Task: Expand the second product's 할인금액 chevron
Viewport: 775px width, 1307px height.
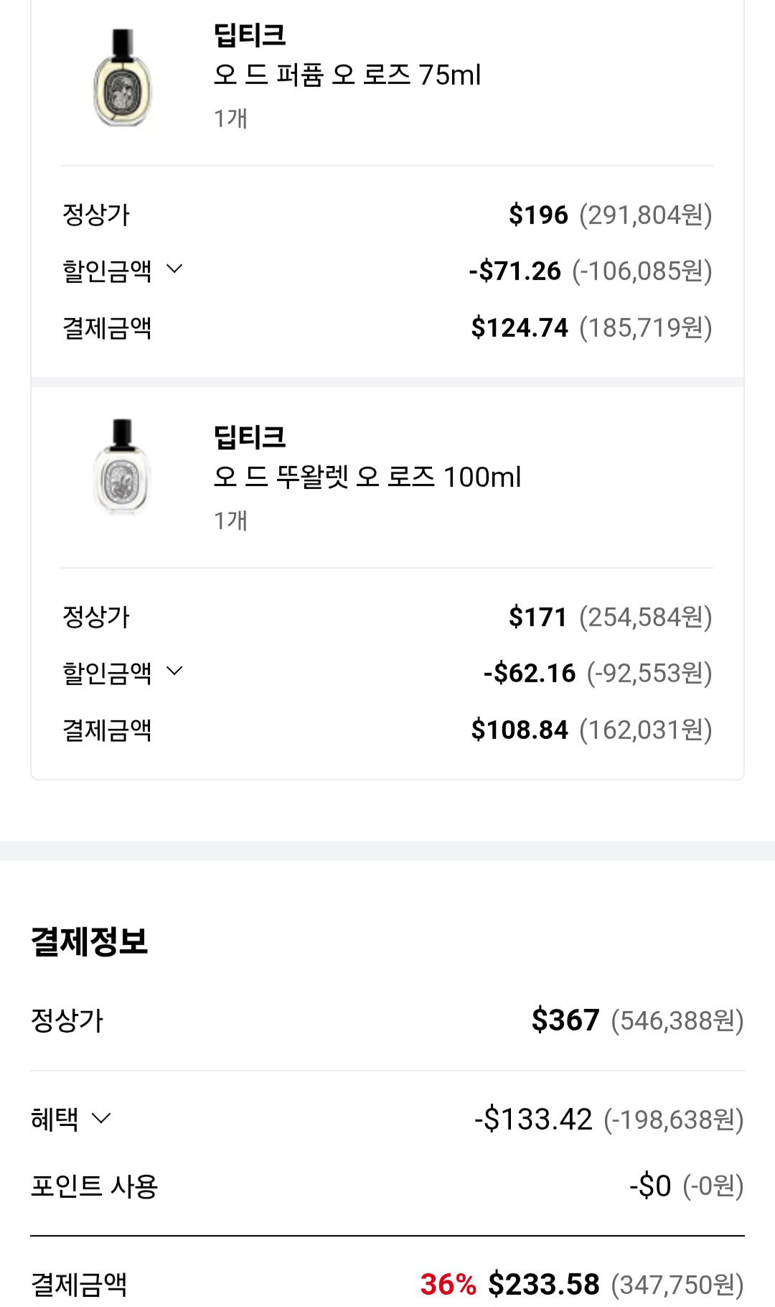Action: point(174,671)
